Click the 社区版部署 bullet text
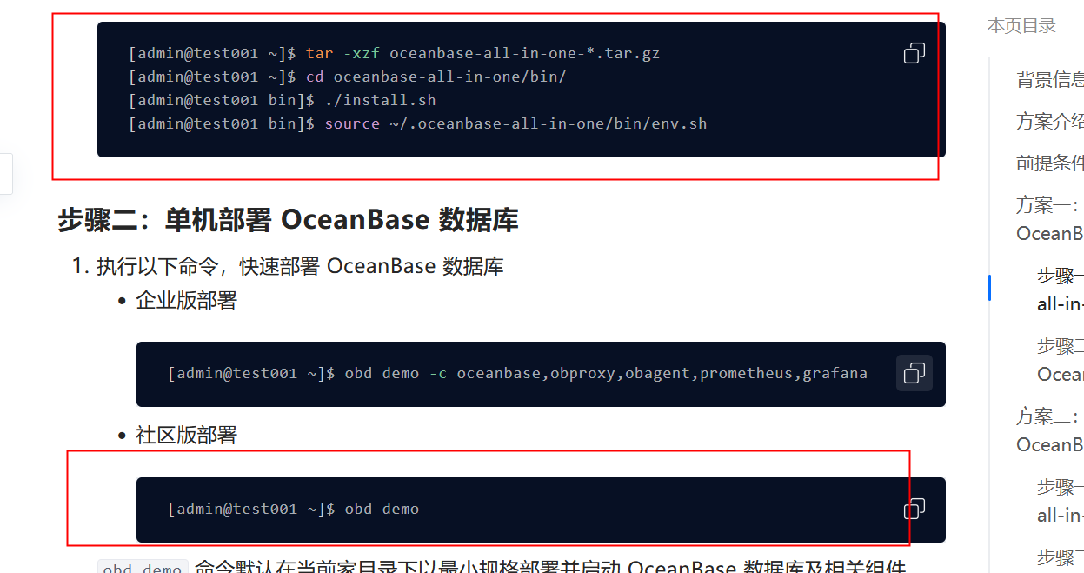The image size is (1084, 573). click(x=186, y=436)
